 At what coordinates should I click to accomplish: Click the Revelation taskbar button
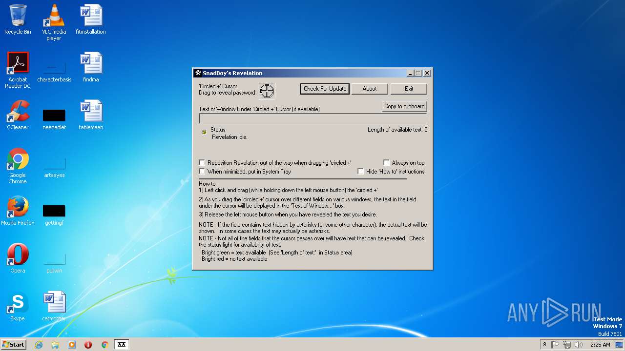click(x=122, y=345)
